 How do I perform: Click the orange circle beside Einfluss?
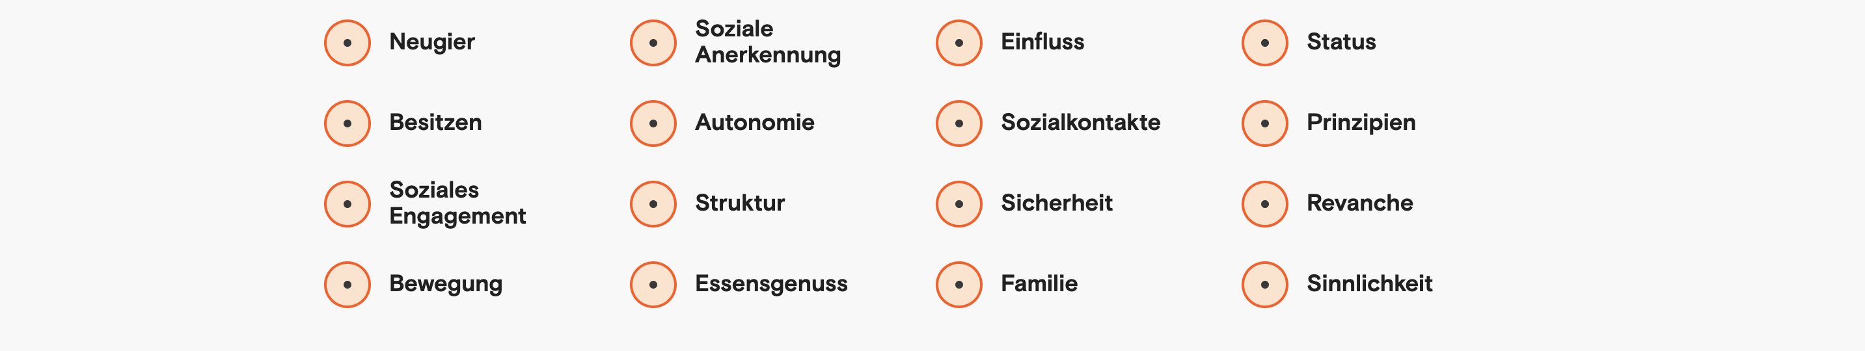click(x=959, y=43)
